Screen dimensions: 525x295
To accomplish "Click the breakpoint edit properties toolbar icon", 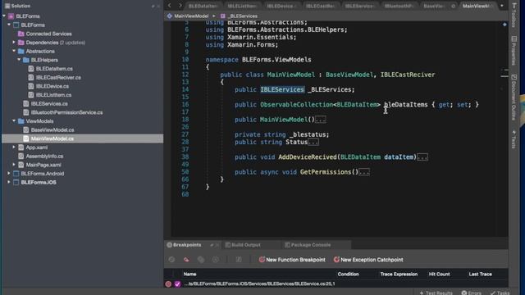I will coord(239,260).
